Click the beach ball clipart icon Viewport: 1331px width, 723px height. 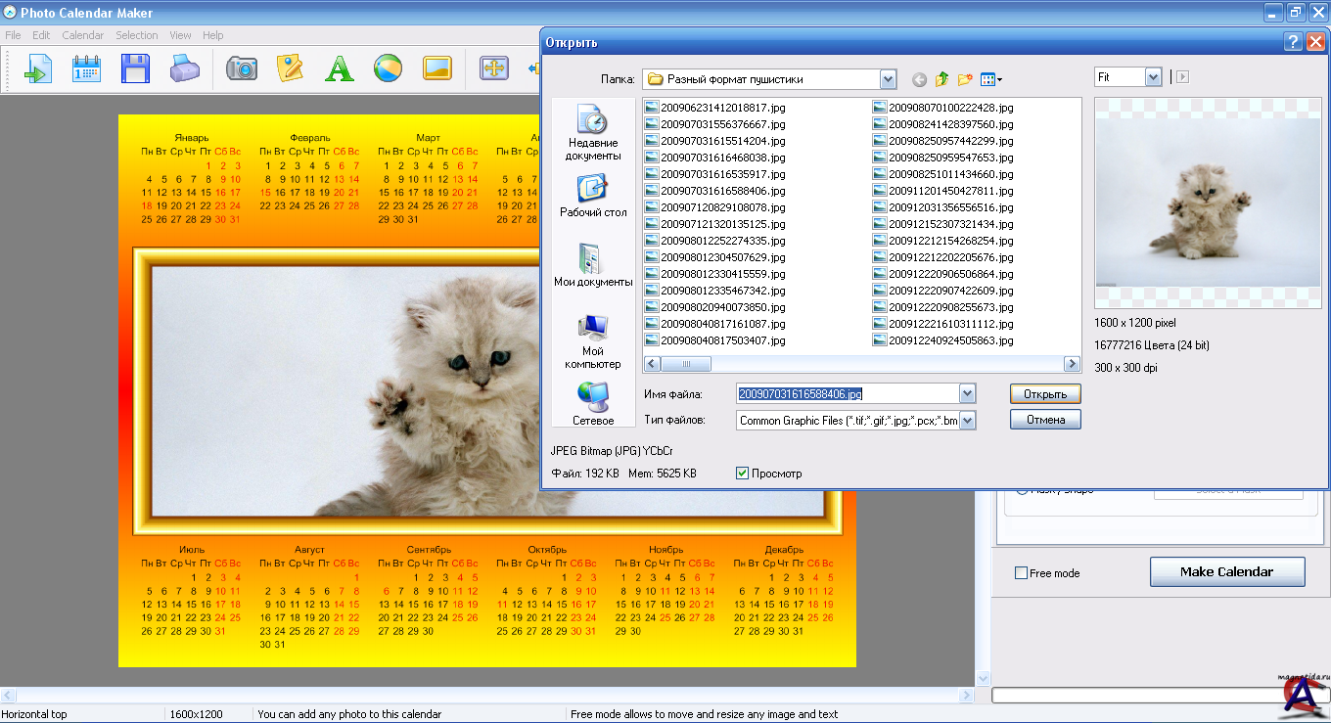click(x=388, y=68)
